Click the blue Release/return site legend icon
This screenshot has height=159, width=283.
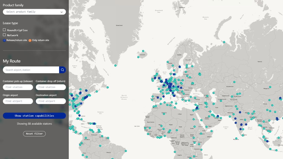tap(4, 40)
